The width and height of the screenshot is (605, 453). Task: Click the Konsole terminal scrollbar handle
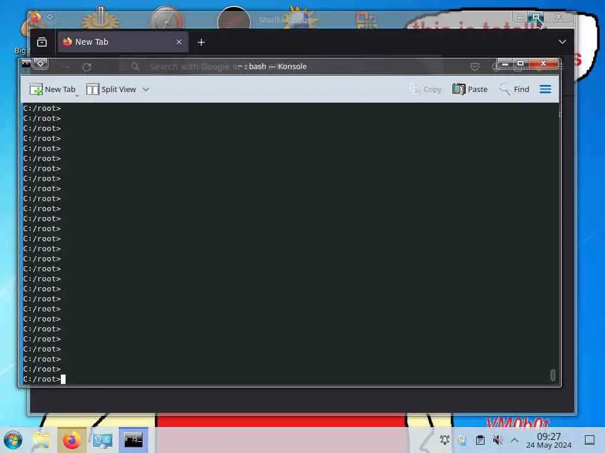553,375
